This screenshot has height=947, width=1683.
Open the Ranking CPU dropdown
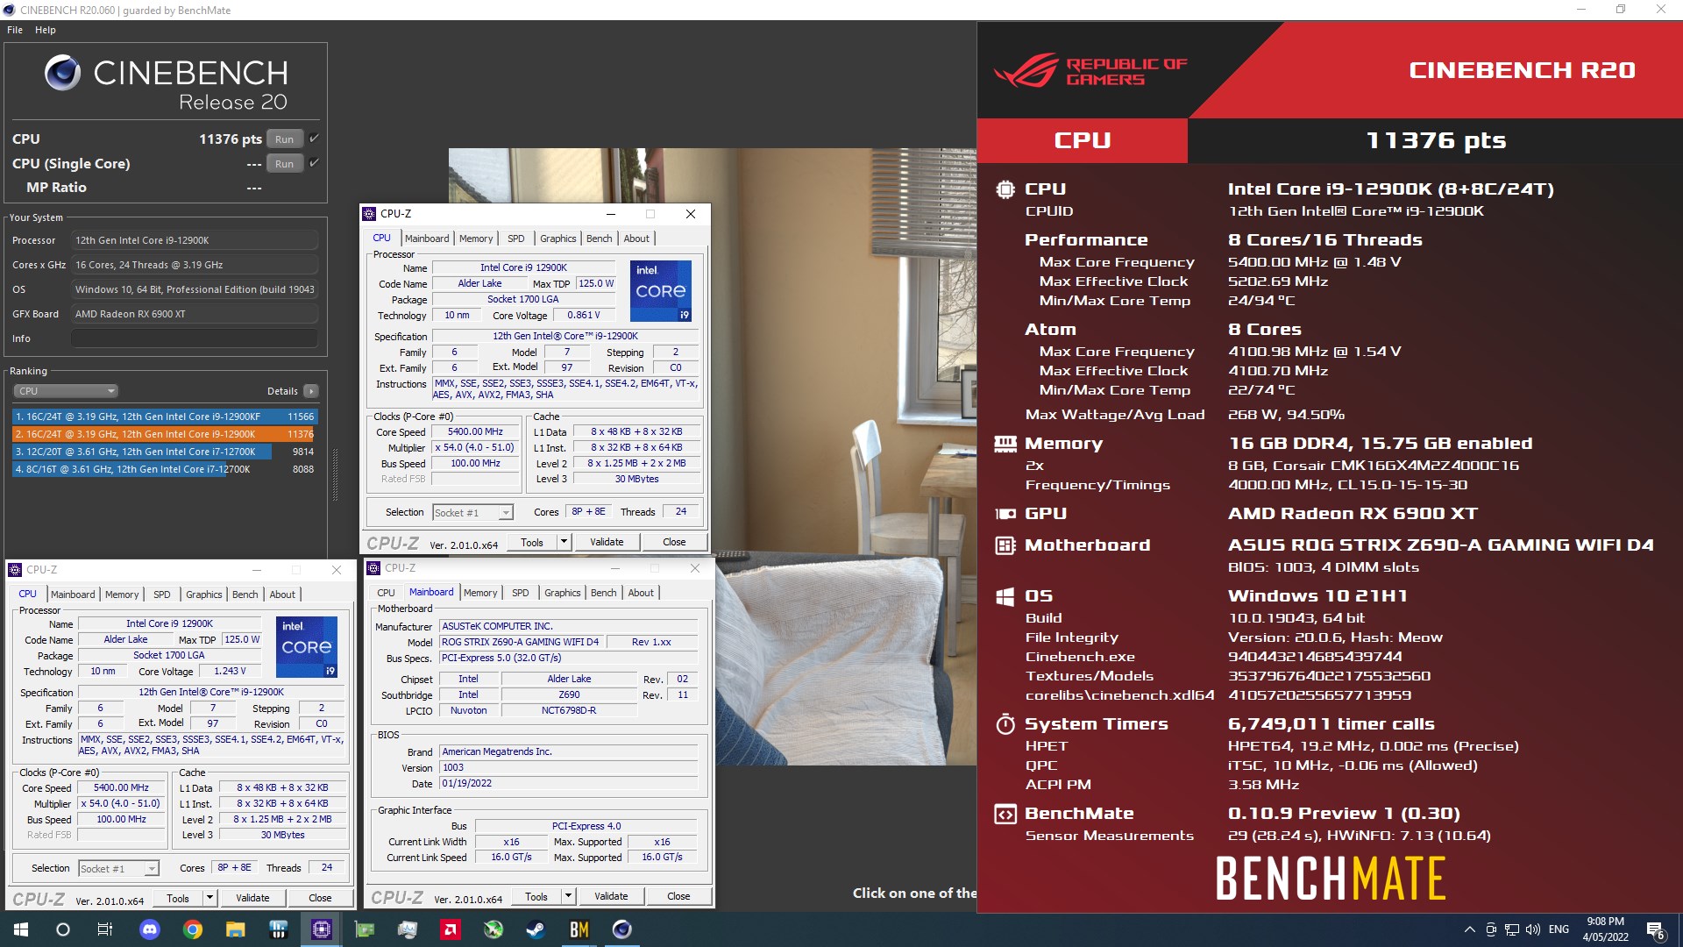point(66,391)
